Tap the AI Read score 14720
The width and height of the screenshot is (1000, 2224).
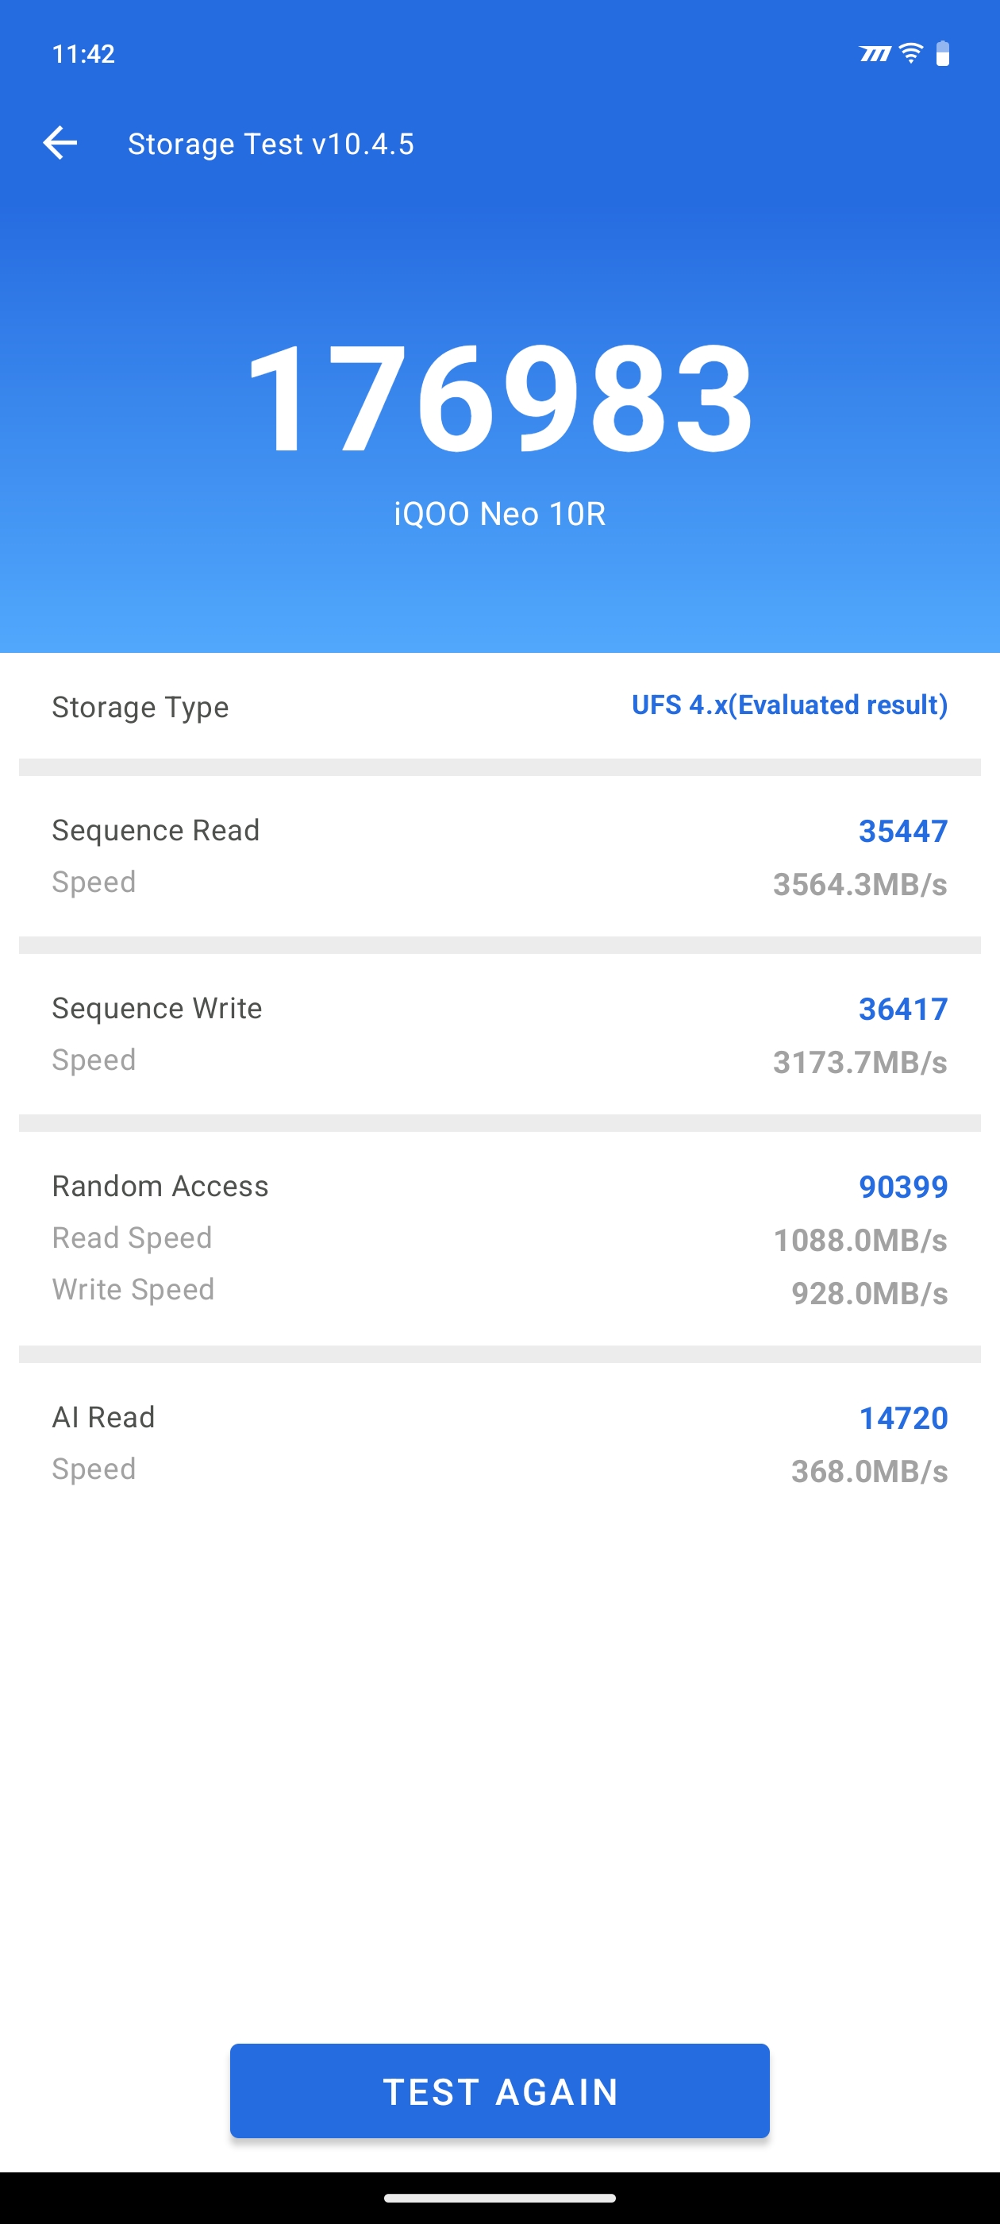coord(902,1419)
